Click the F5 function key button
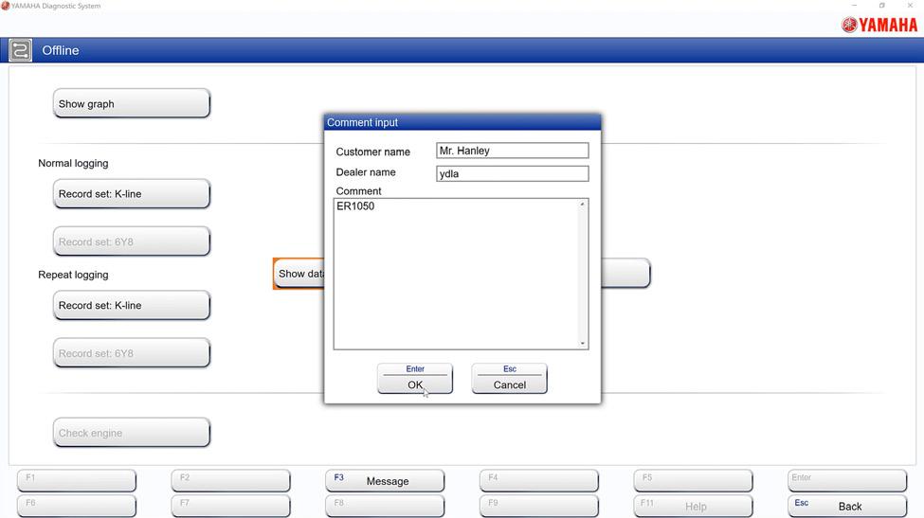The height and width of the screenshot is (518, 924). [693, 480]
